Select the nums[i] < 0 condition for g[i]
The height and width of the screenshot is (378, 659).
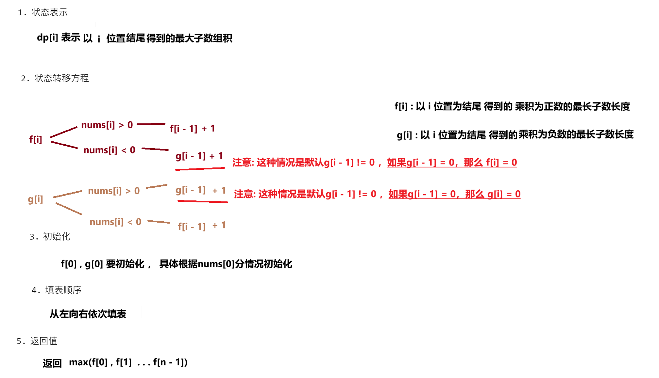point(111,222)
